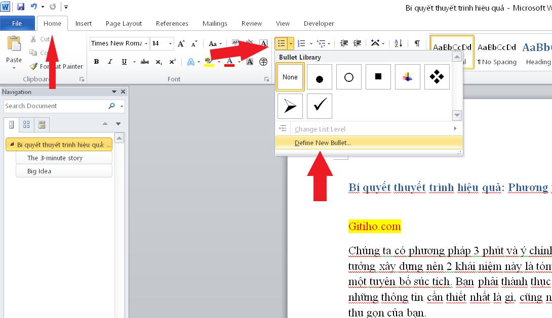This screenshot has height=318, width=552.
Task: Click the Decrease Indent icon
Action: (x=344, y=43)
